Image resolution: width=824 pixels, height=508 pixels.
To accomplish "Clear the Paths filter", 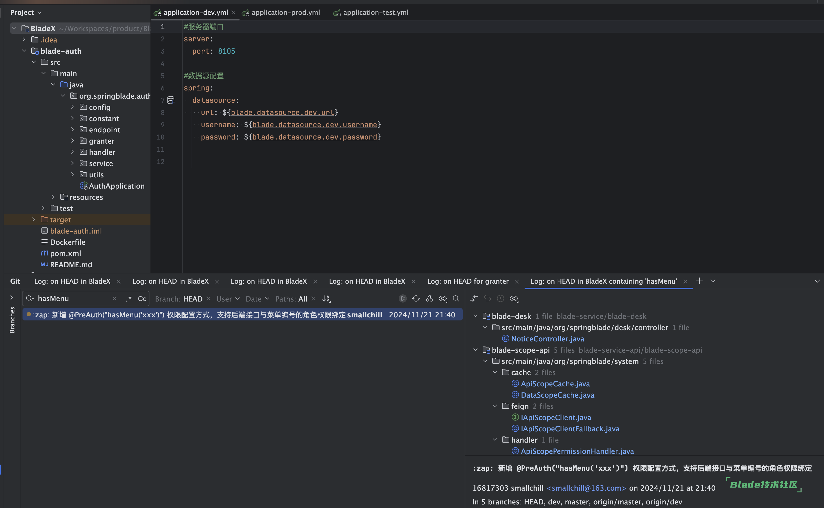I will 313,298.
